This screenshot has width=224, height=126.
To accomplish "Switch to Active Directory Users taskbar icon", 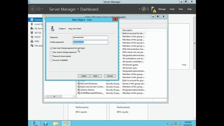I will pos(66,124).
